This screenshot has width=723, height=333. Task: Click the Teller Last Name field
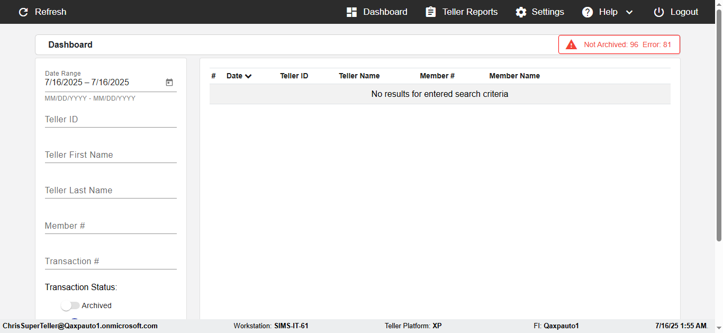111,191
